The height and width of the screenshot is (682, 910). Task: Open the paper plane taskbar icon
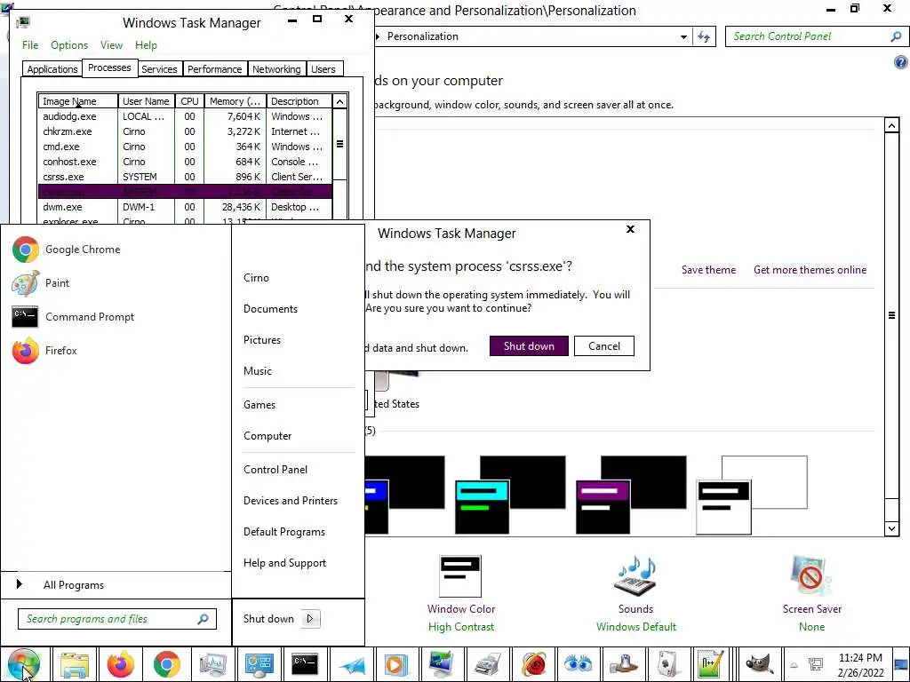[x=352, y=664]
